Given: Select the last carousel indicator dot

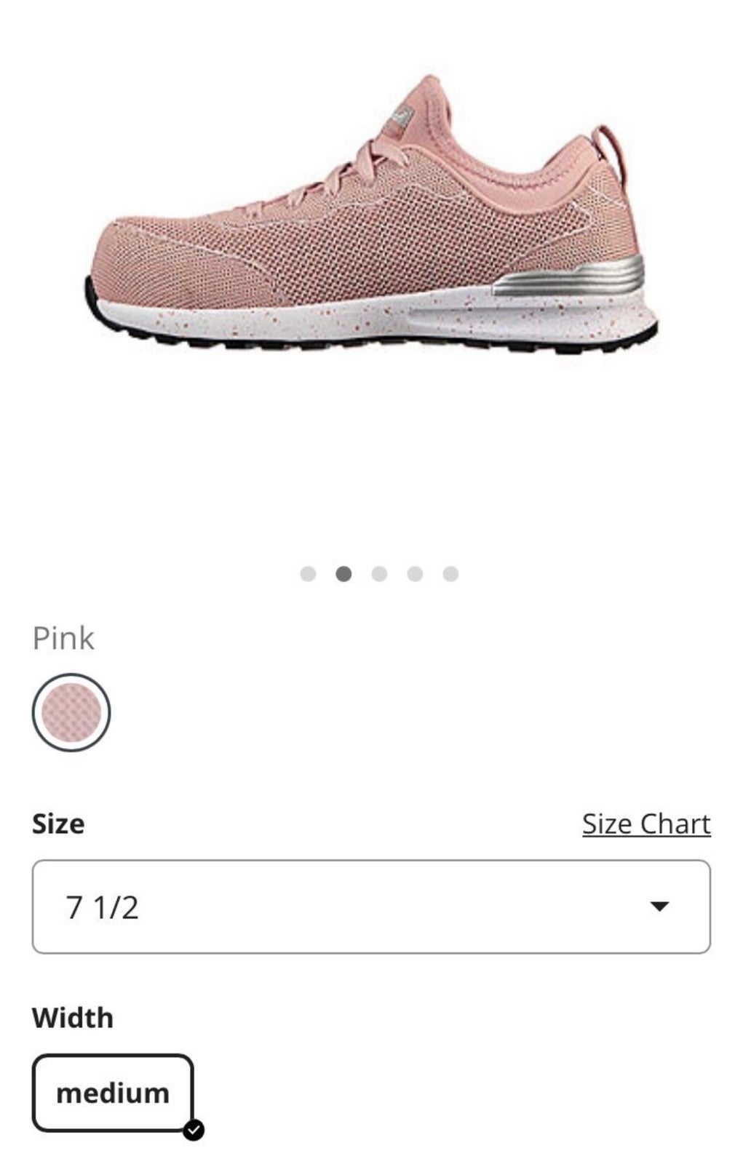Looking at the screenshot, I should [x=450, y=574].
